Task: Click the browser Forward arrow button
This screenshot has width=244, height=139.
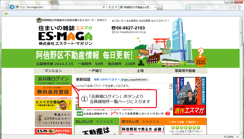Action: 12,7
